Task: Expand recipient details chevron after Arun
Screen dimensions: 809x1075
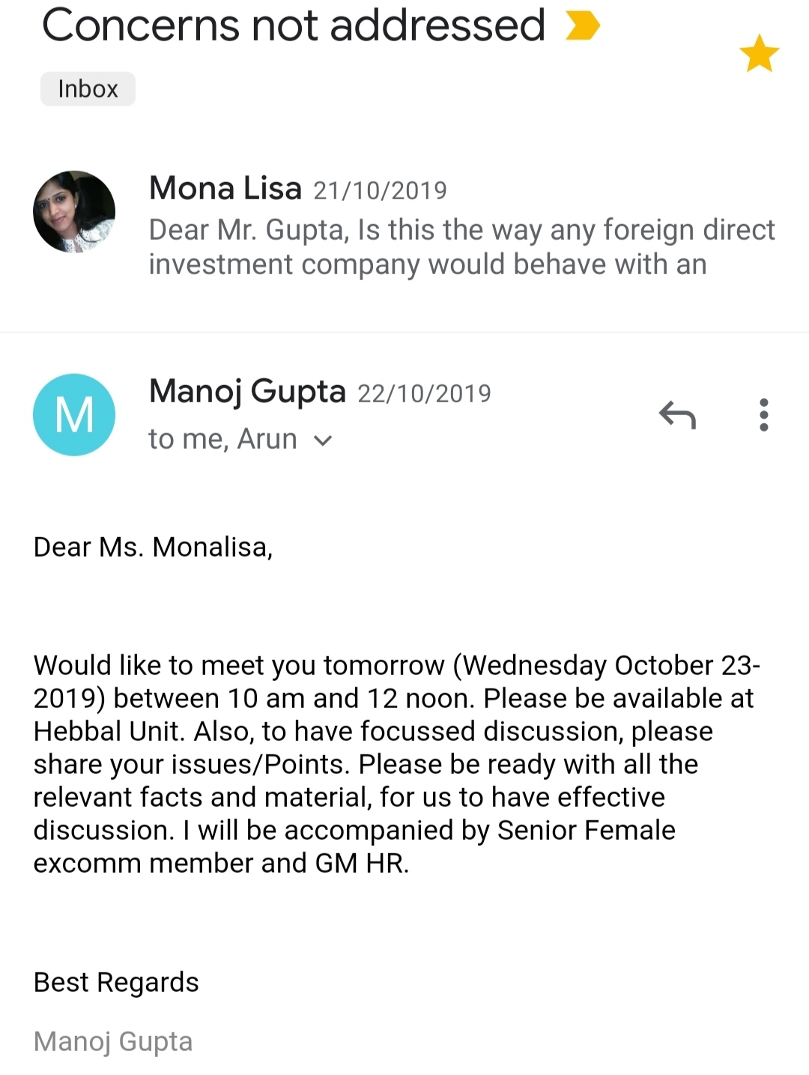Action: (323, 440)
